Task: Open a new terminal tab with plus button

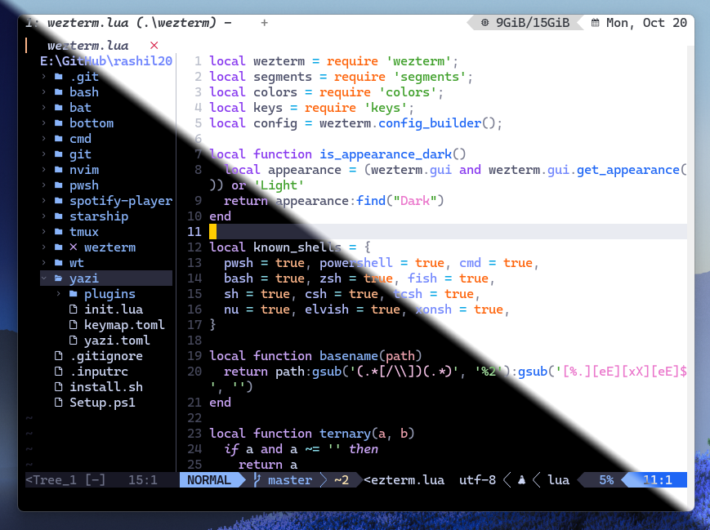Action: [x=264, y=23]
